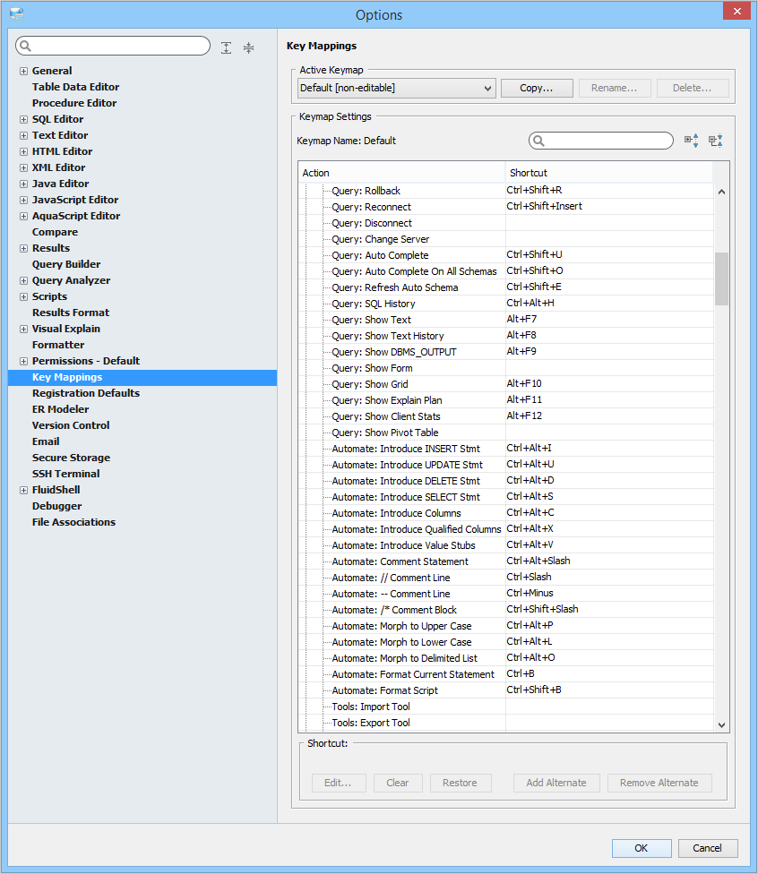This screenshot has width=758, height=874.
Task: Expand the General tree node
Action: click(x=23, y=71)
